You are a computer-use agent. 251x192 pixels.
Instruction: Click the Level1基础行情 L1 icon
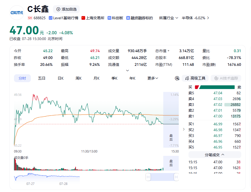51,18
